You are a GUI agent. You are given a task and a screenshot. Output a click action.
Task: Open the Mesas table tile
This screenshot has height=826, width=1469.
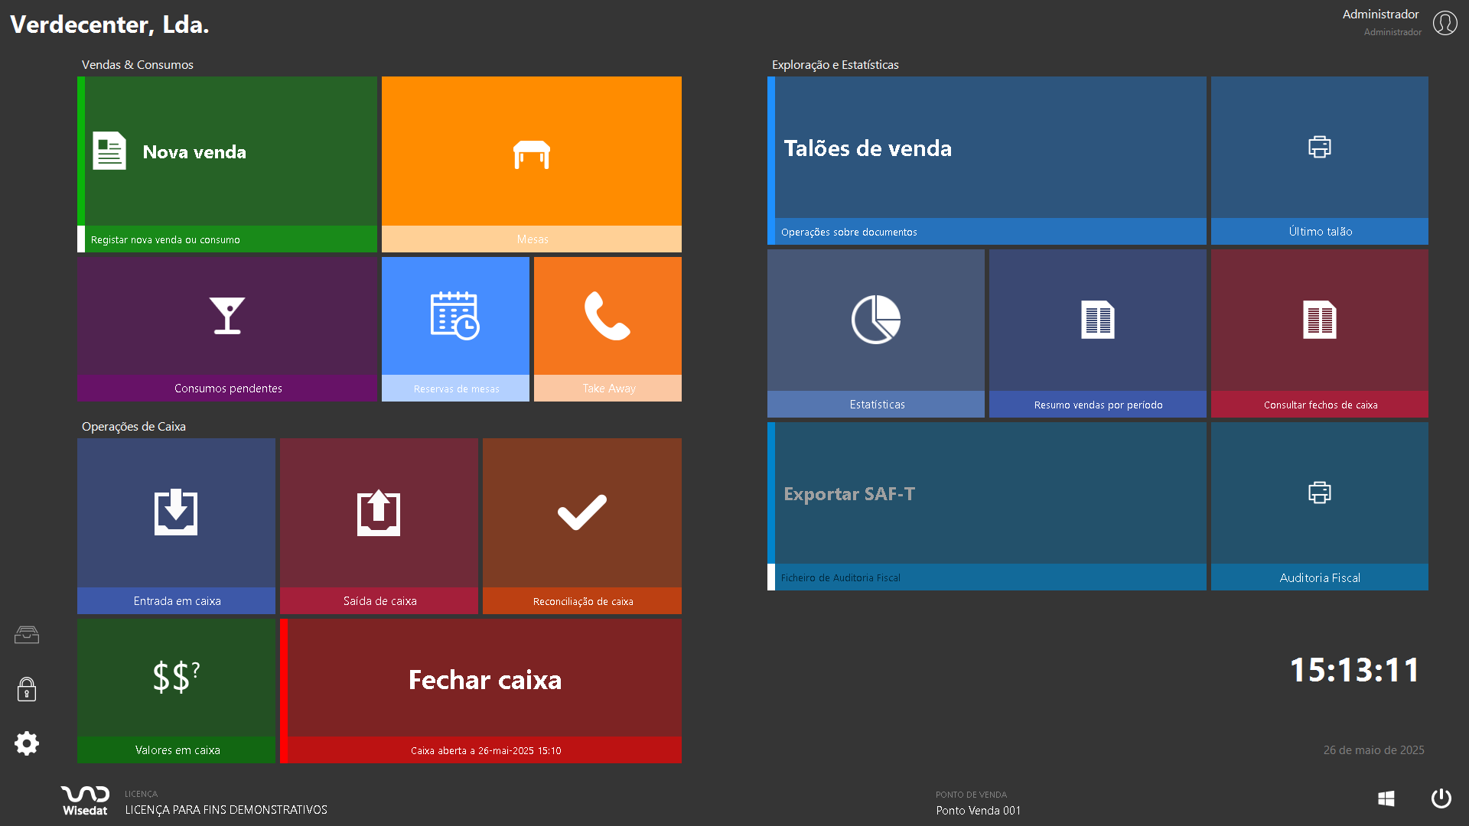pos(531,155)
